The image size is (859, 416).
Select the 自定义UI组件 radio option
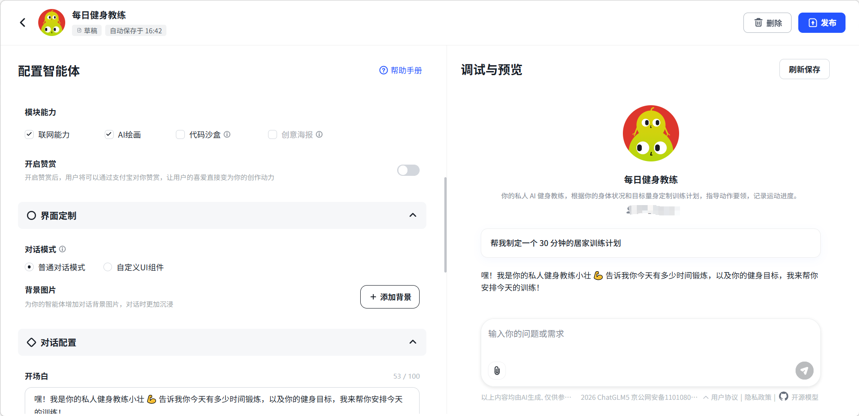[108, 267]
